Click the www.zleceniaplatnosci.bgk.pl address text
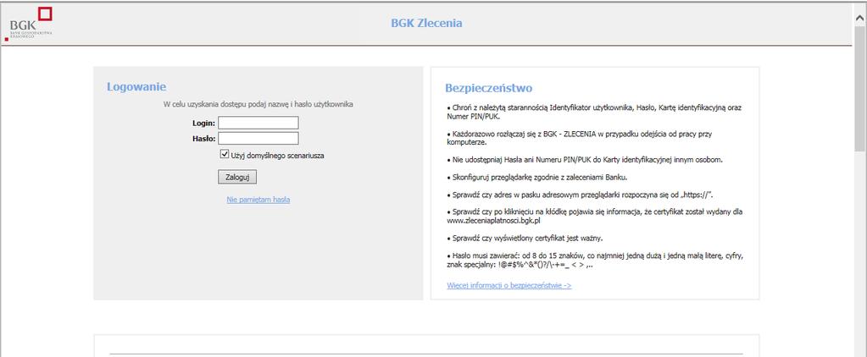This screenshot has width=867, height=357. pyautogui.click(x=494, y=221)
